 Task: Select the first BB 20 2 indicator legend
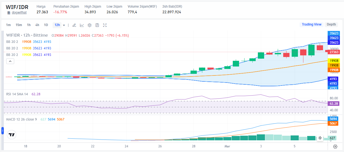pyautogui.click(x=12, y=42)
